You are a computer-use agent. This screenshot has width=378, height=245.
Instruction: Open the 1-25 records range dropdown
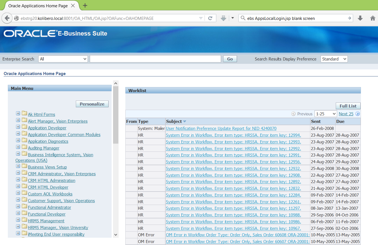pos(326,114)
